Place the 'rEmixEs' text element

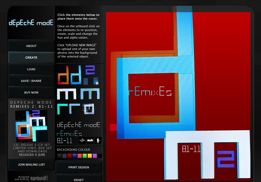click(69, 133)
